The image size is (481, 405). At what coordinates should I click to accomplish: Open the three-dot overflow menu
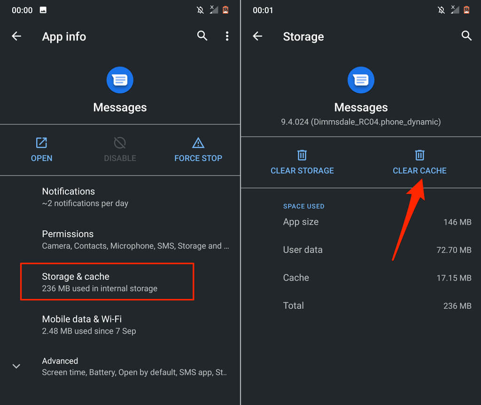click(227, 36)
